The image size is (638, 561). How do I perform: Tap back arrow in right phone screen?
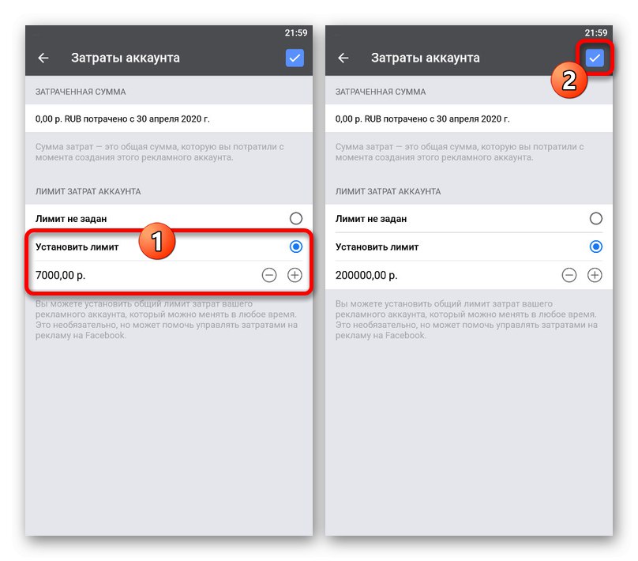point(343,58)
